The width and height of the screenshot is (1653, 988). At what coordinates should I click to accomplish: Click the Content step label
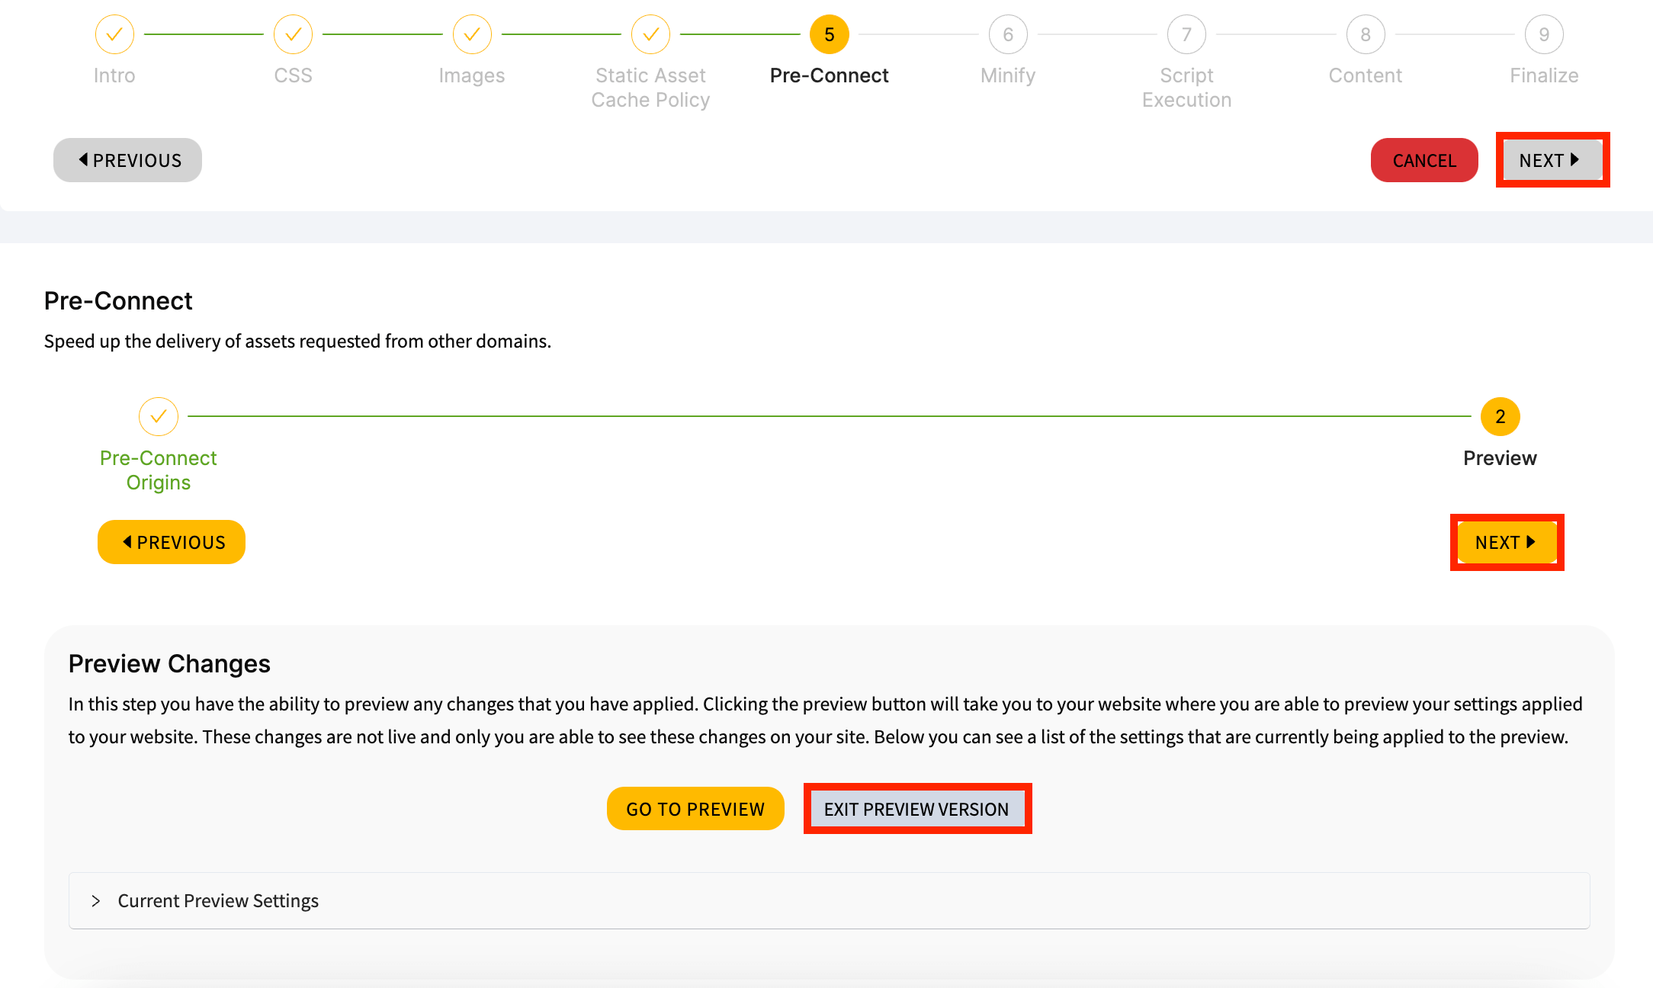[1365, 75]
